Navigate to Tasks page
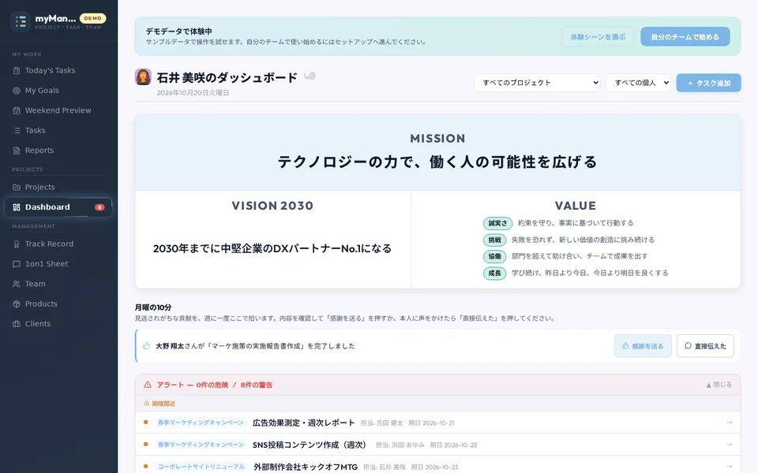This screenshot has height=473, width=758. [x=58, y=130]
